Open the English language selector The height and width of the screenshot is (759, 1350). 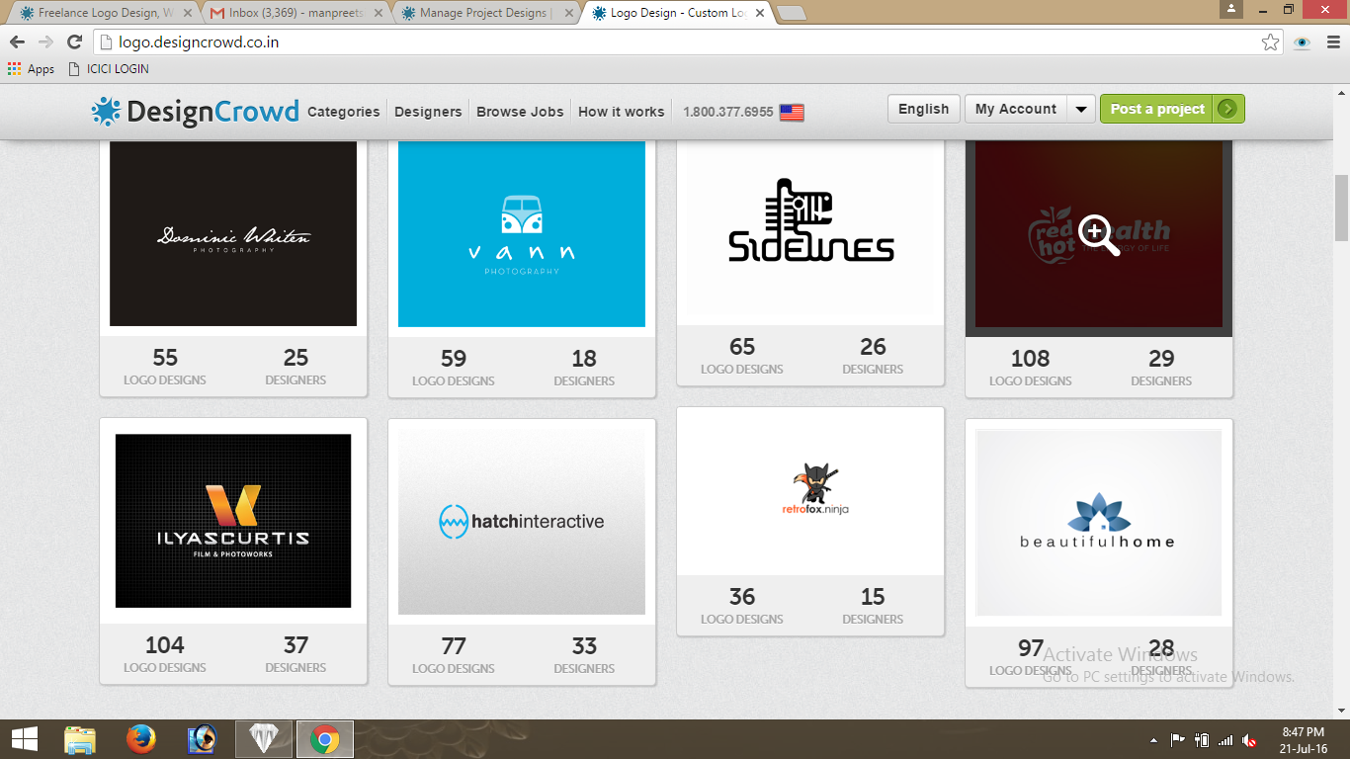coord(923,109)
